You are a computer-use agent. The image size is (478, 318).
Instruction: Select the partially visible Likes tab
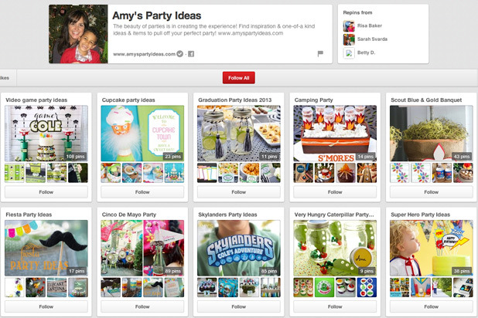(5, 77)
